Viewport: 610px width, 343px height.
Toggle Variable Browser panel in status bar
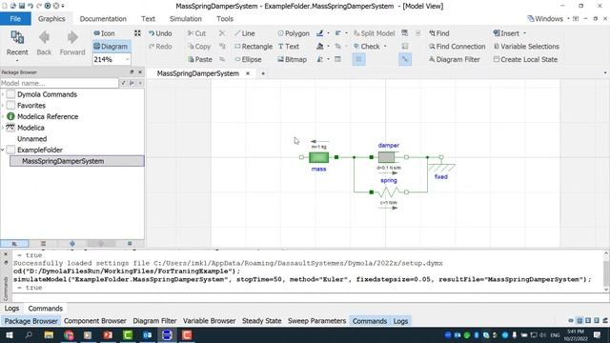click(x=210, y=321)
